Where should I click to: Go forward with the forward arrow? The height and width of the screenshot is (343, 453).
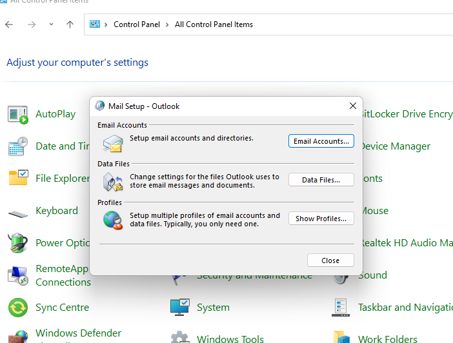[x=31, y=24]
